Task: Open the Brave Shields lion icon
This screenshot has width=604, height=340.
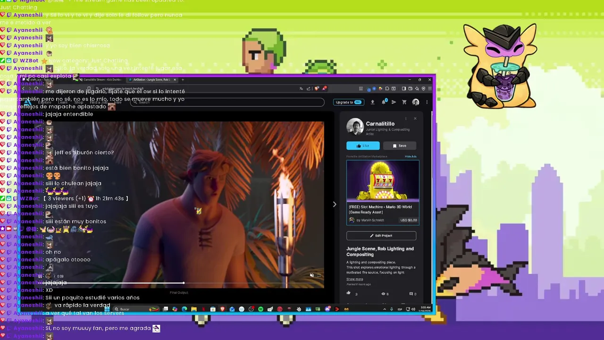Action: (317, 88)
